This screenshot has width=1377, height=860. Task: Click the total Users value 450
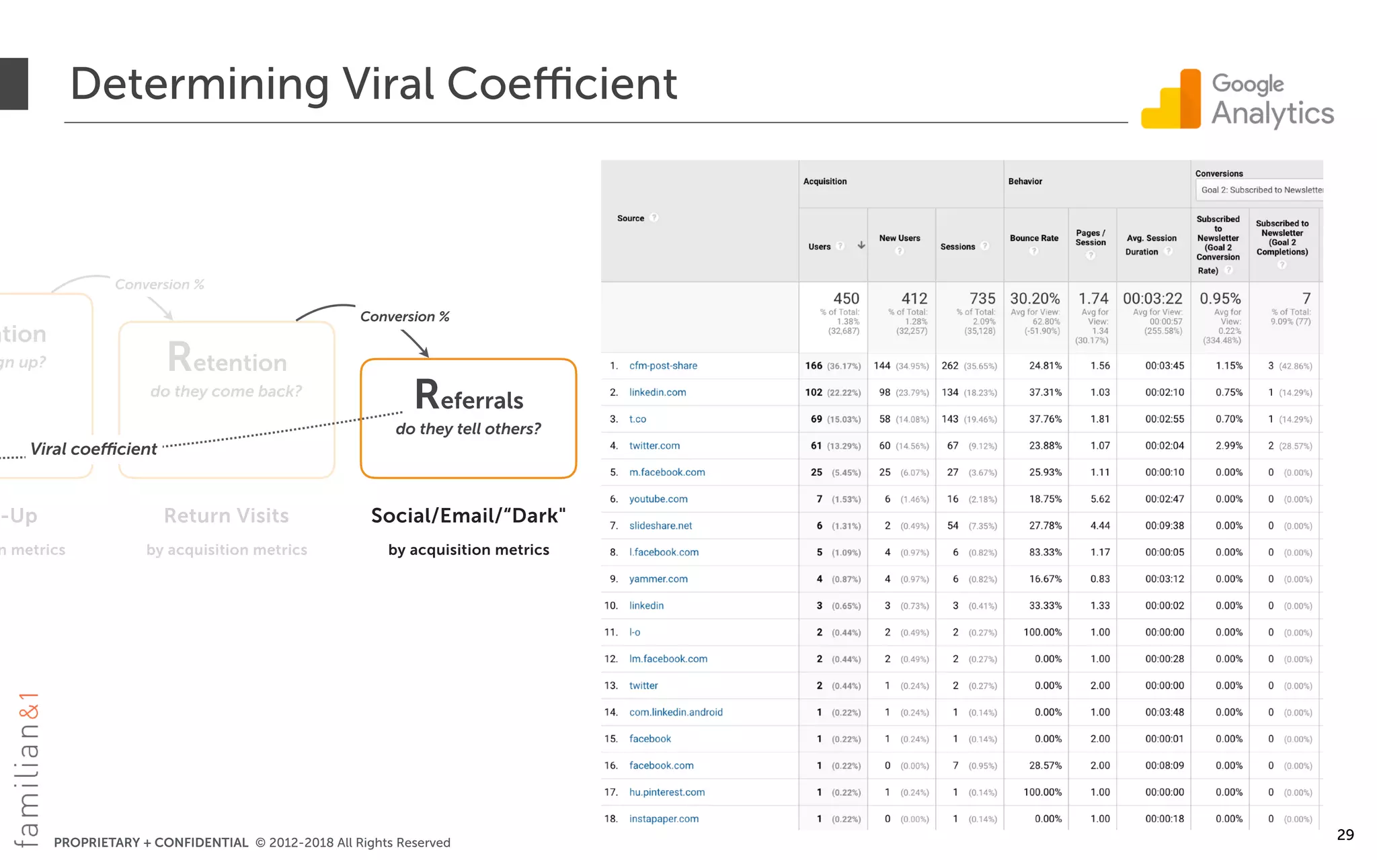(846, 298)
